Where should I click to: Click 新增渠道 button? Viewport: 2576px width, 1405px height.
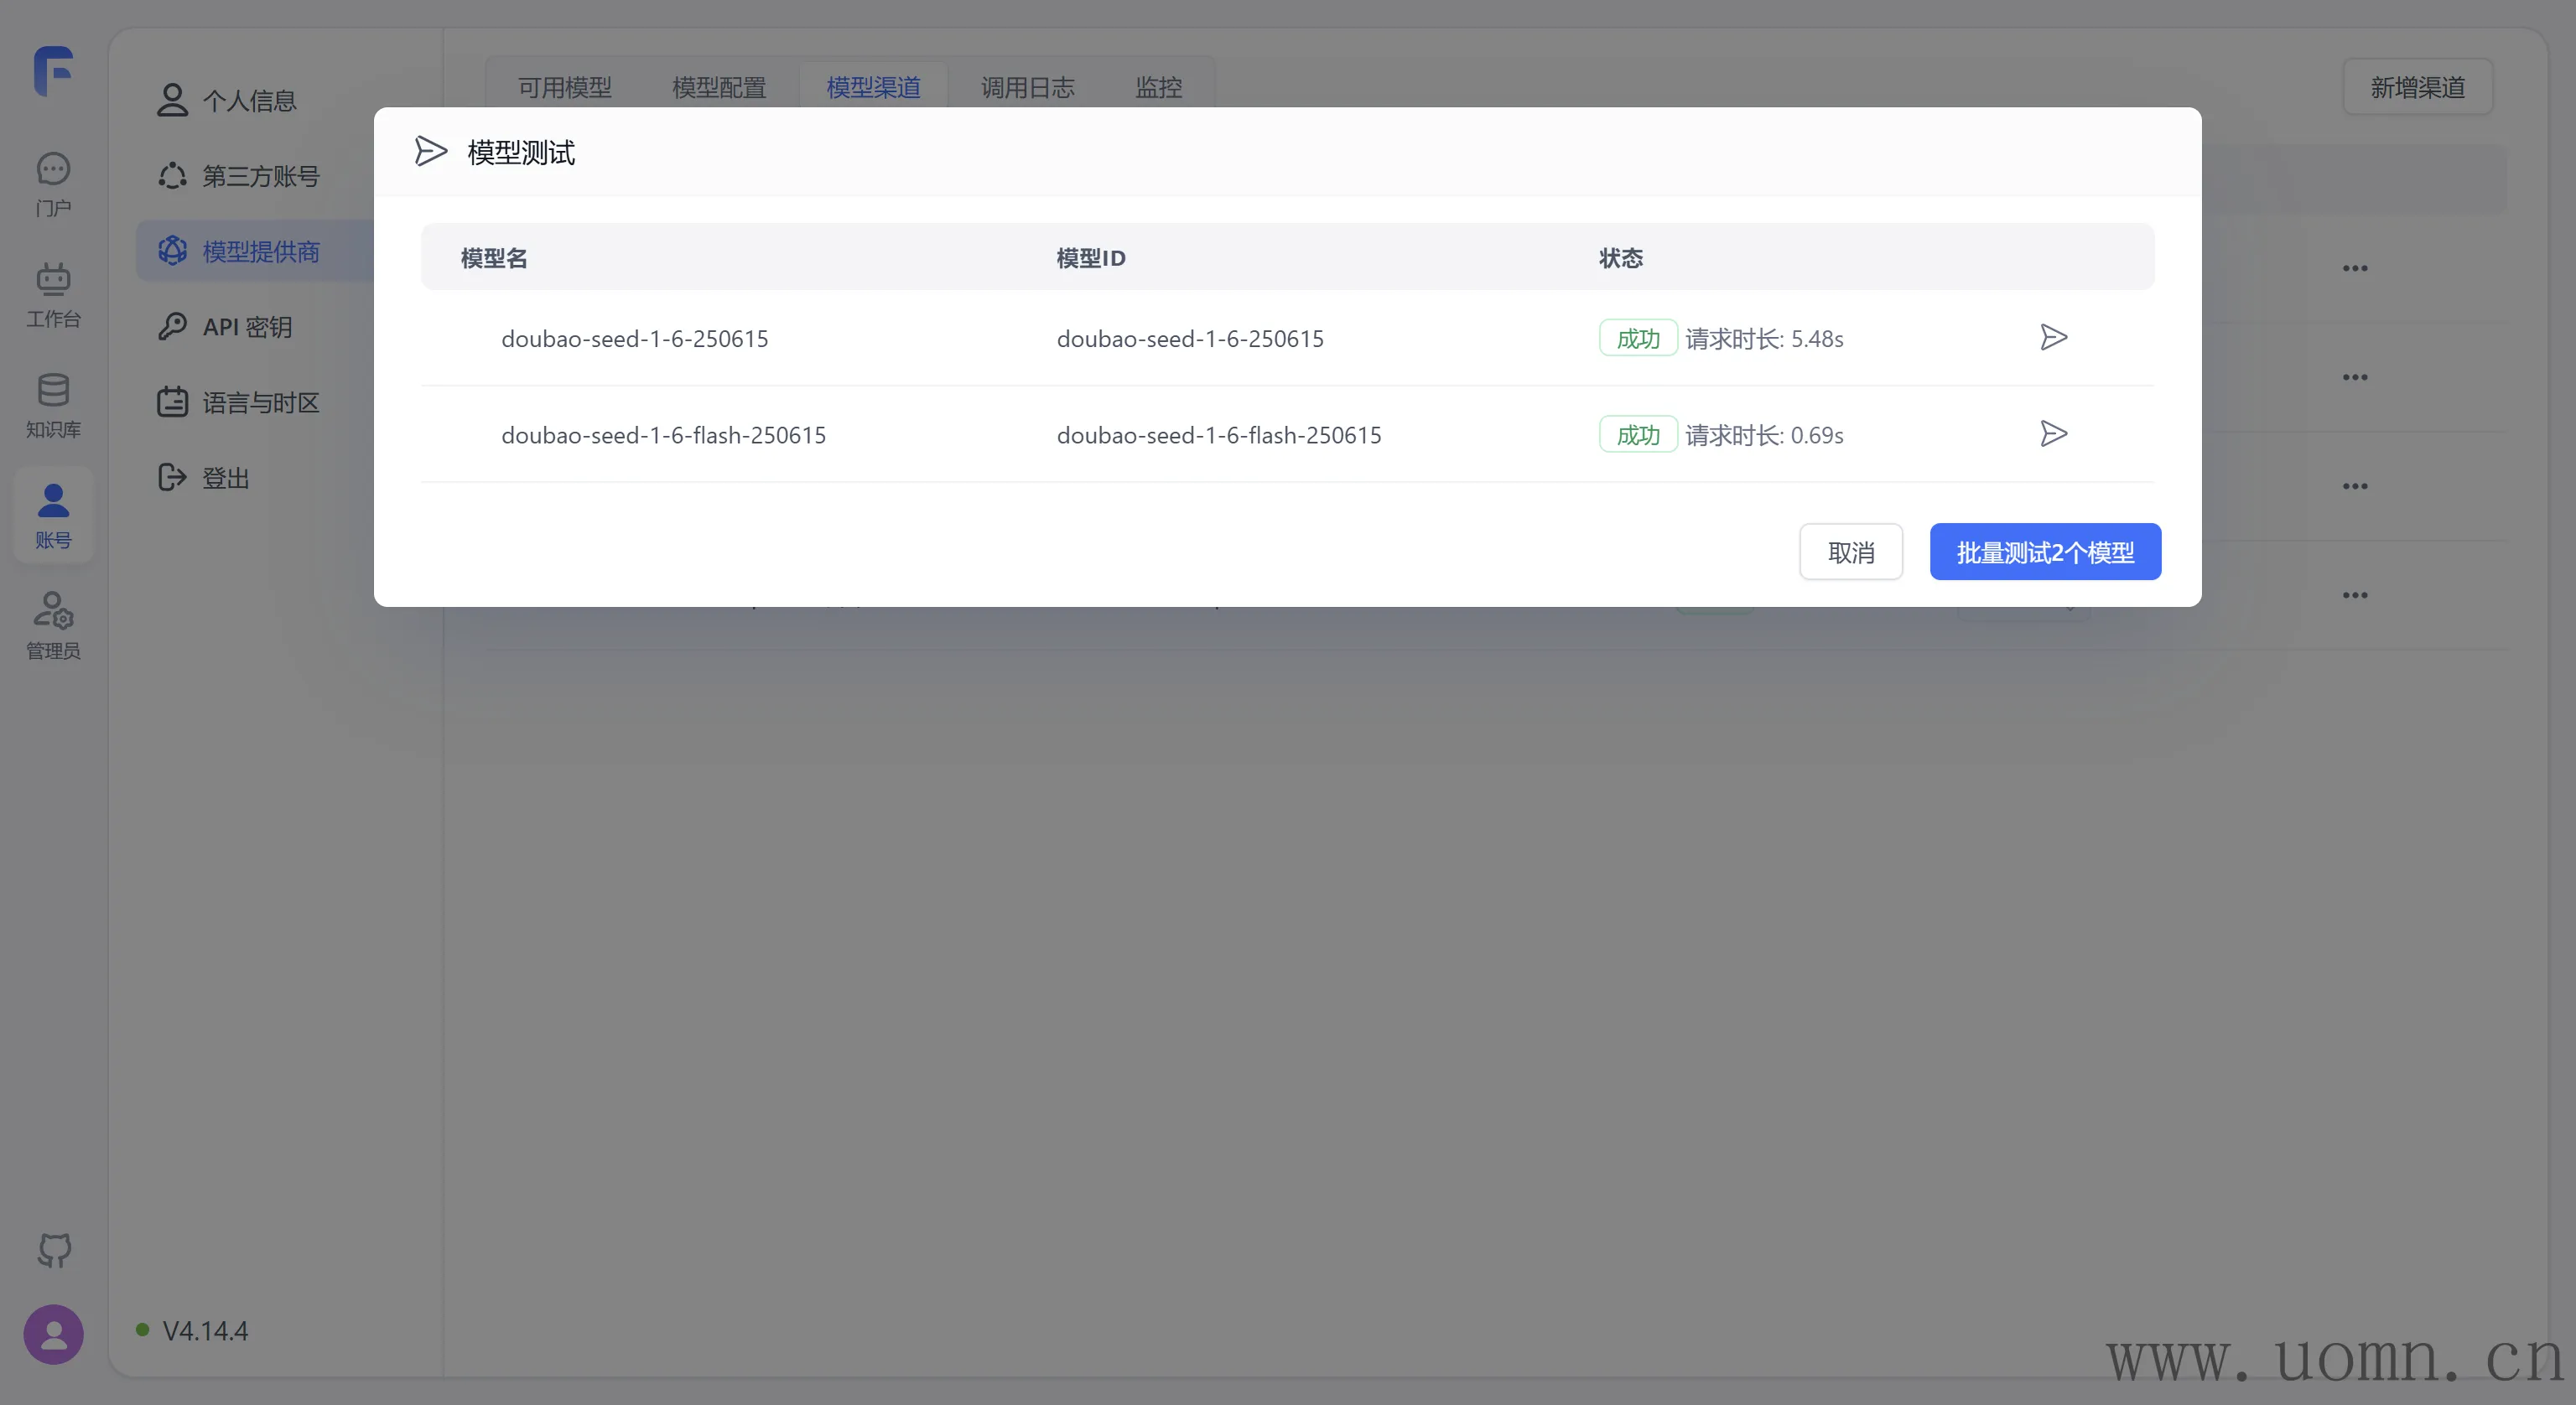[2417, 87]
